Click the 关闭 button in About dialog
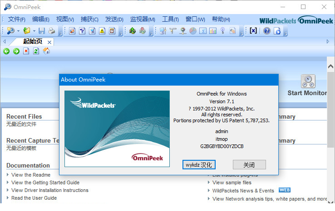This screenshot has height=211, width=335. click(249, 165)
